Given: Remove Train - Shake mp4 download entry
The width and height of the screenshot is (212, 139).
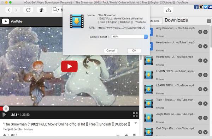Looking at the screenshot, I should coord(205,103).
